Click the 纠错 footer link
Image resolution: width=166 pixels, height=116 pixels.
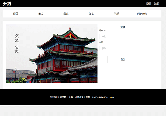pos(70,97)
